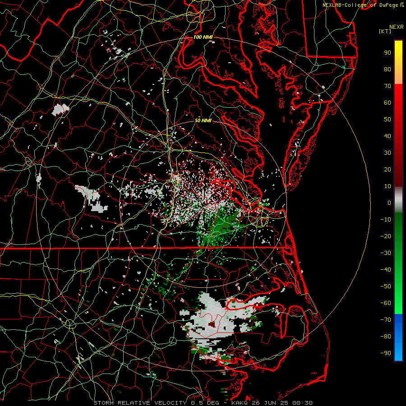Click the KAKQ radar site identifier
The image size is (406, 406).
240,403
